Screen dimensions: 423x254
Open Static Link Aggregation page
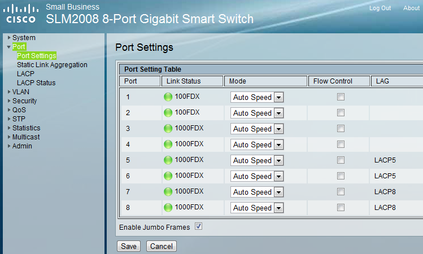pos(52,65)
